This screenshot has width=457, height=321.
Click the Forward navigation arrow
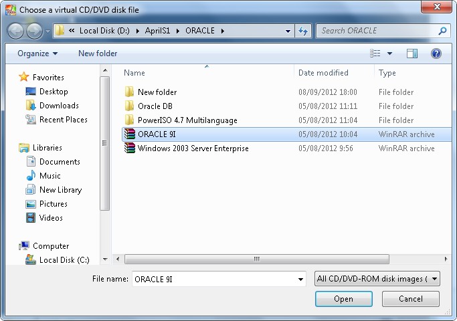(x=34, y=31)
